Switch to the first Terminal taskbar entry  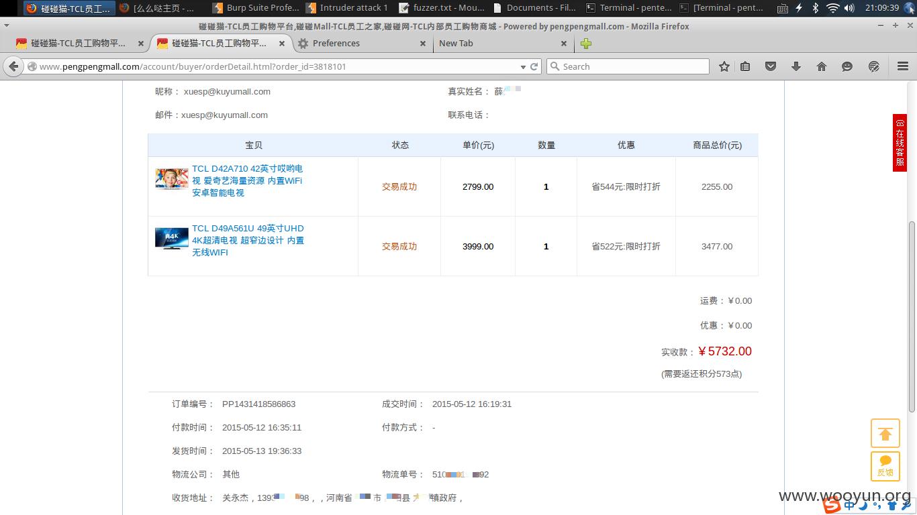(628, 8)
